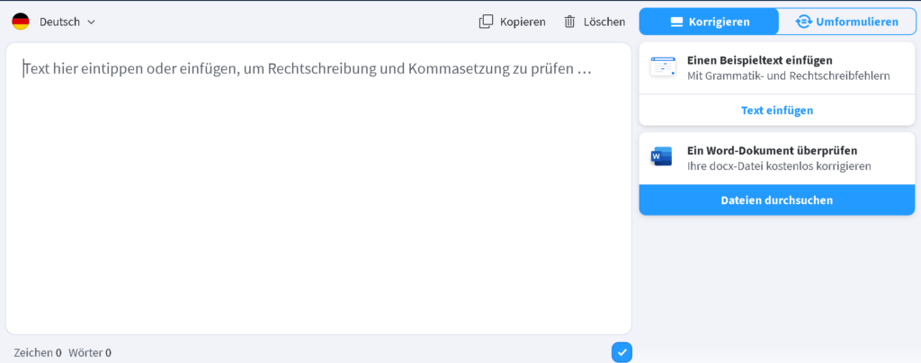Image resolution: width=921 pixels, height=363 pixels.
Task: Switch to the Korrigieren tab
Action: click(x=709, y=22)
